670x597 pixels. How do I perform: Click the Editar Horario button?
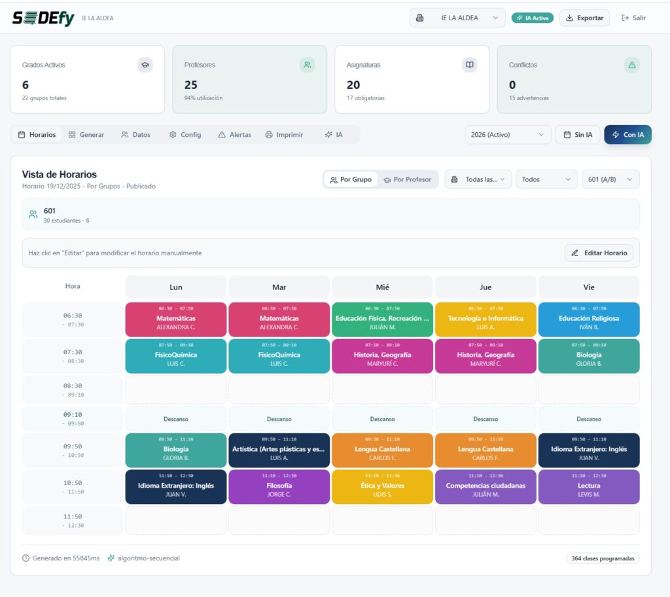tap(599, 253)
